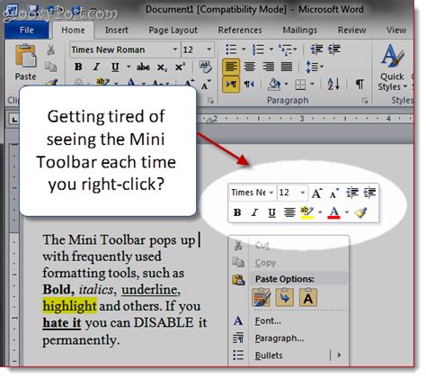Apply Underline in the ribbon Font group
The width and height of the screenshot is (426, 379).
point(115,67)
